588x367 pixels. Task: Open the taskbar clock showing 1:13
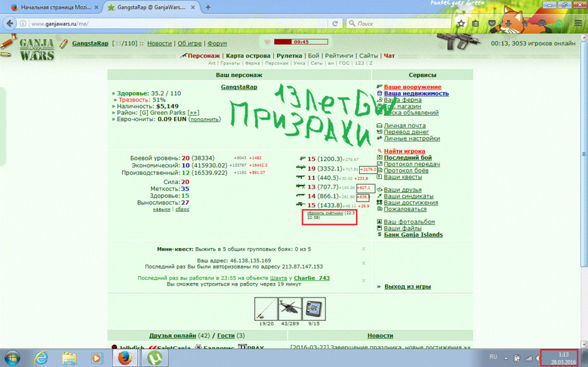pyautogui.click(x=563, y=358)
